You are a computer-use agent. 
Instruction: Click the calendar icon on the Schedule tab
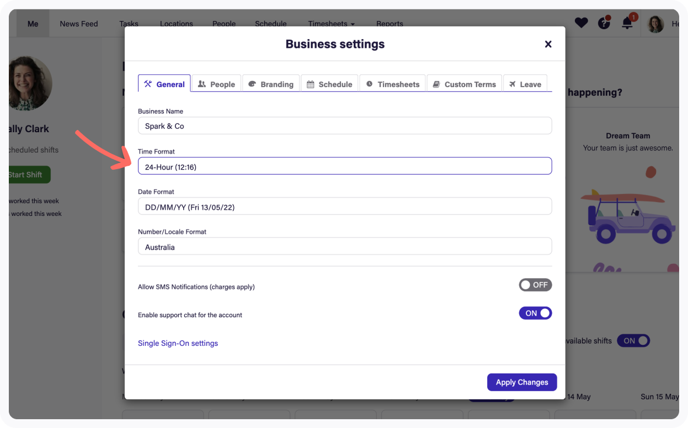click(x=311, y=84)
